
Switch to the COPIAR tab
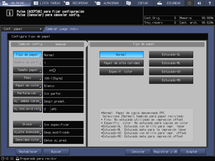(x=138, y=3)
